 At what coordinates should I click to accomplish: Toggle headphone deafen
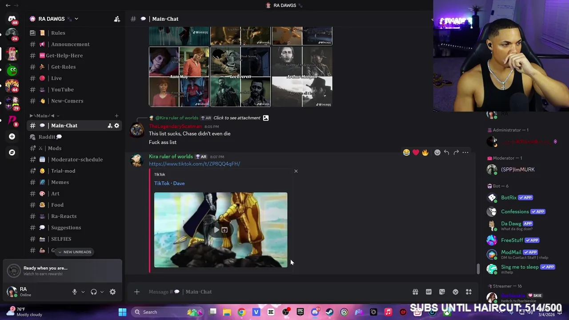[94, 292]
